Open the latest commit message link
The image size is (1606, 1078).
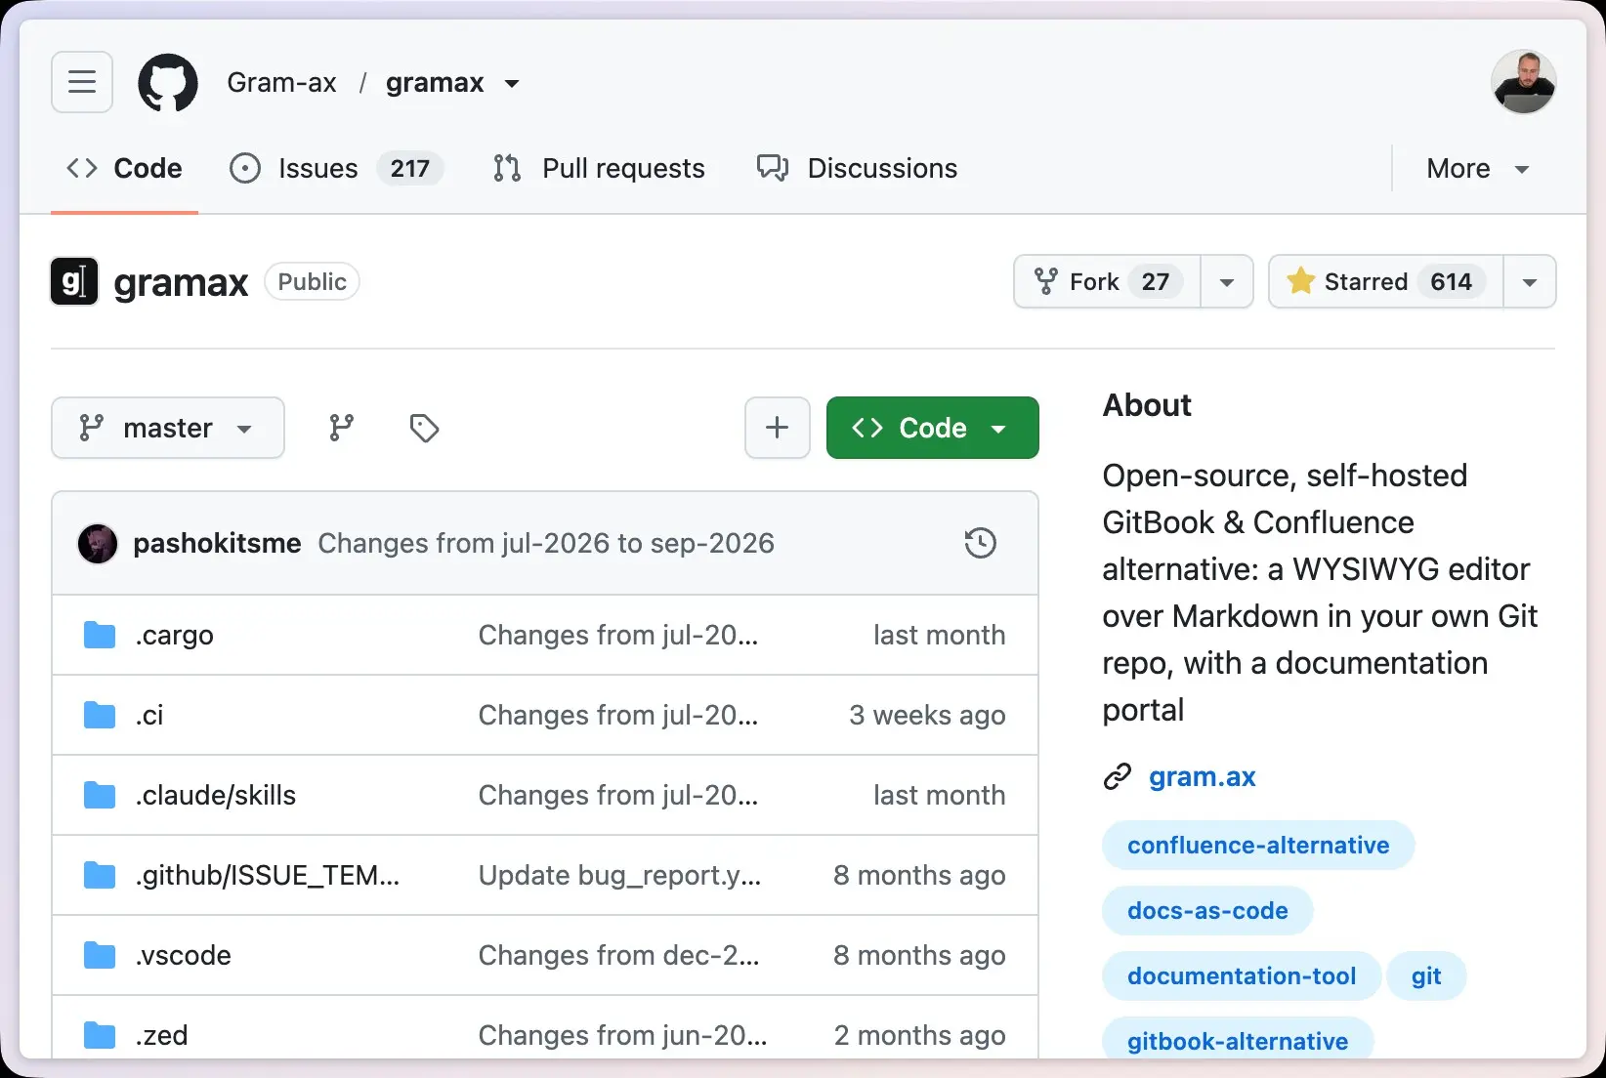click(546, 543)
